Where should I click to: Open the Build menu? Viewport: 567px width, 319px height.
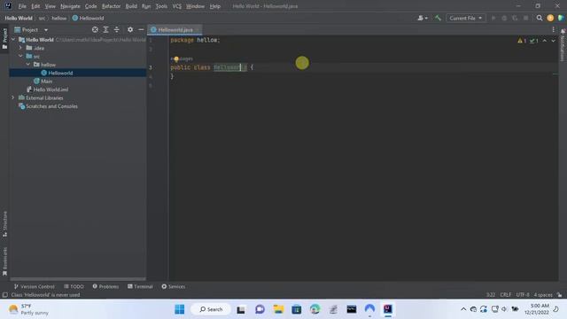[131, 6]
